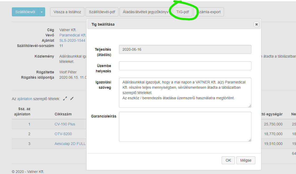Click the collapse all items icon

tap(72, 98)
